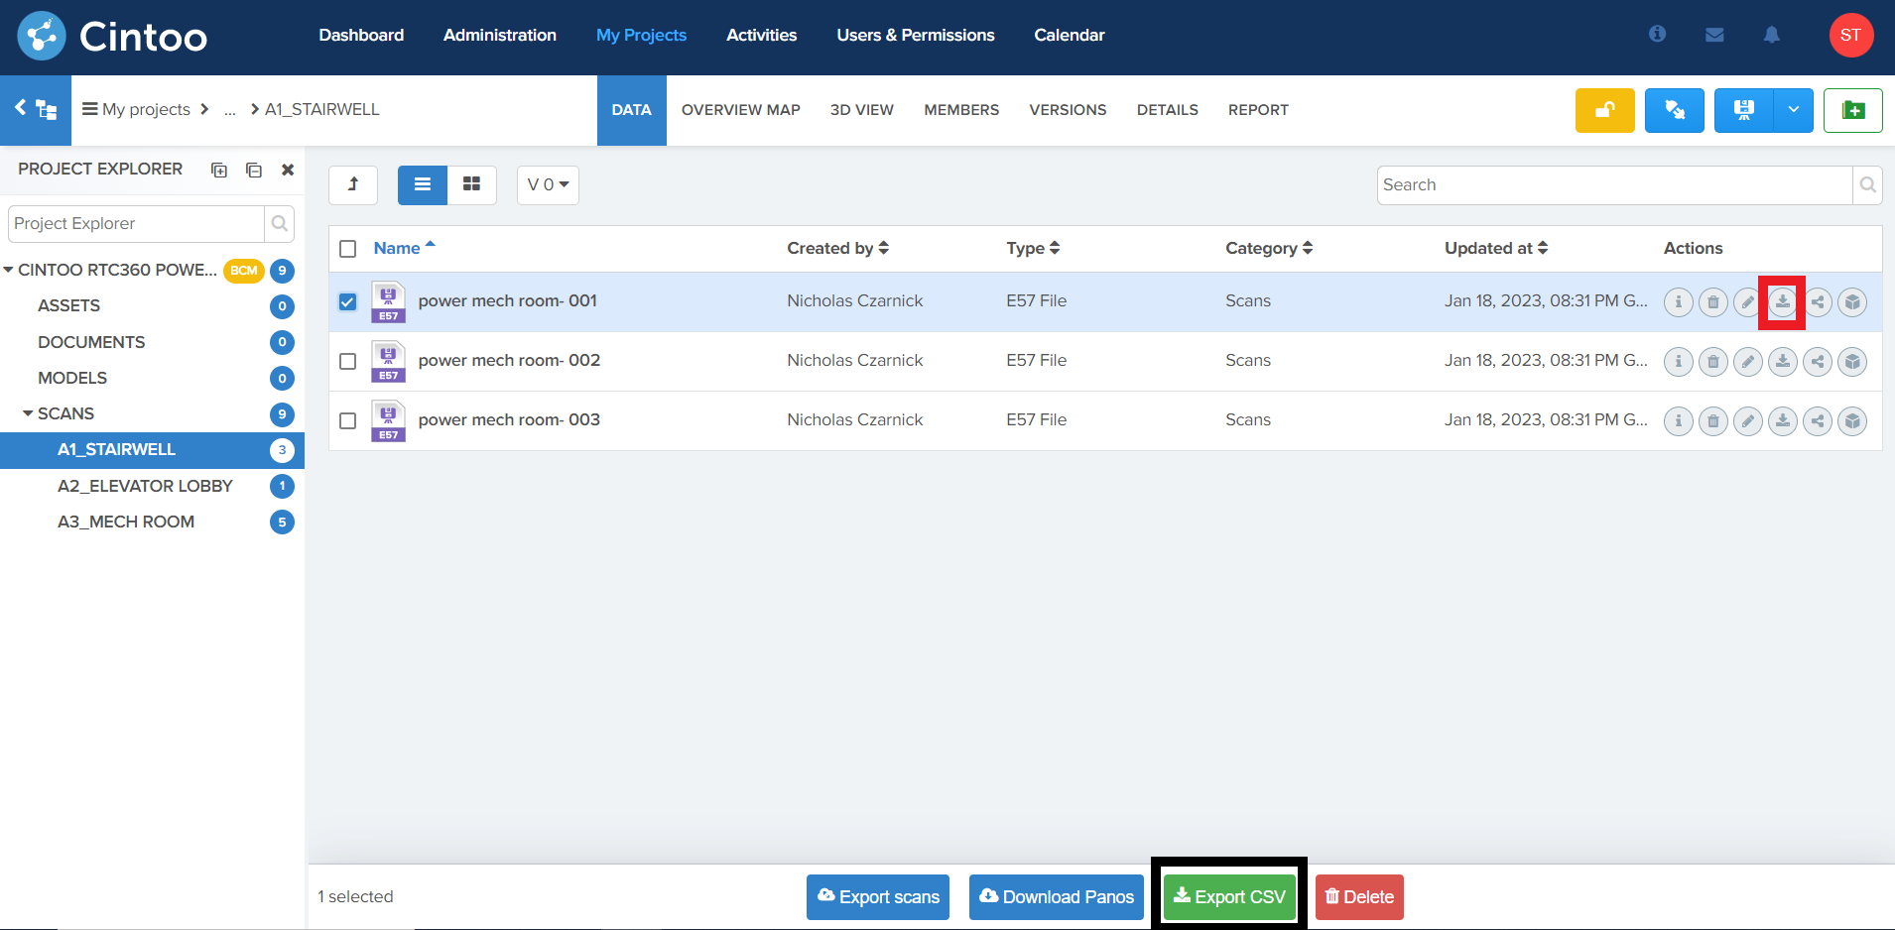Tick the select-all checkbox in table header
1895x930 pixels.
pyautogui.click(x=347, y=249)
